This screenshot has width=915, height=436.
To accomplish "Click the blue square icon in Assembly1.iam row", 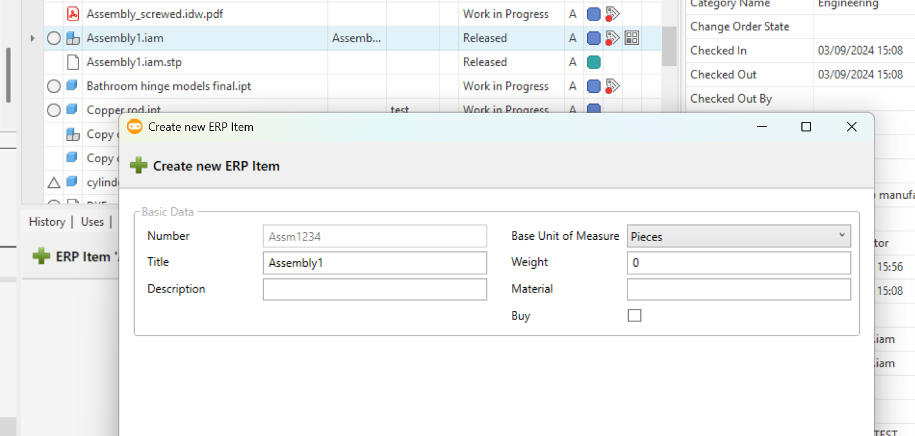I will tap(594, 38).
